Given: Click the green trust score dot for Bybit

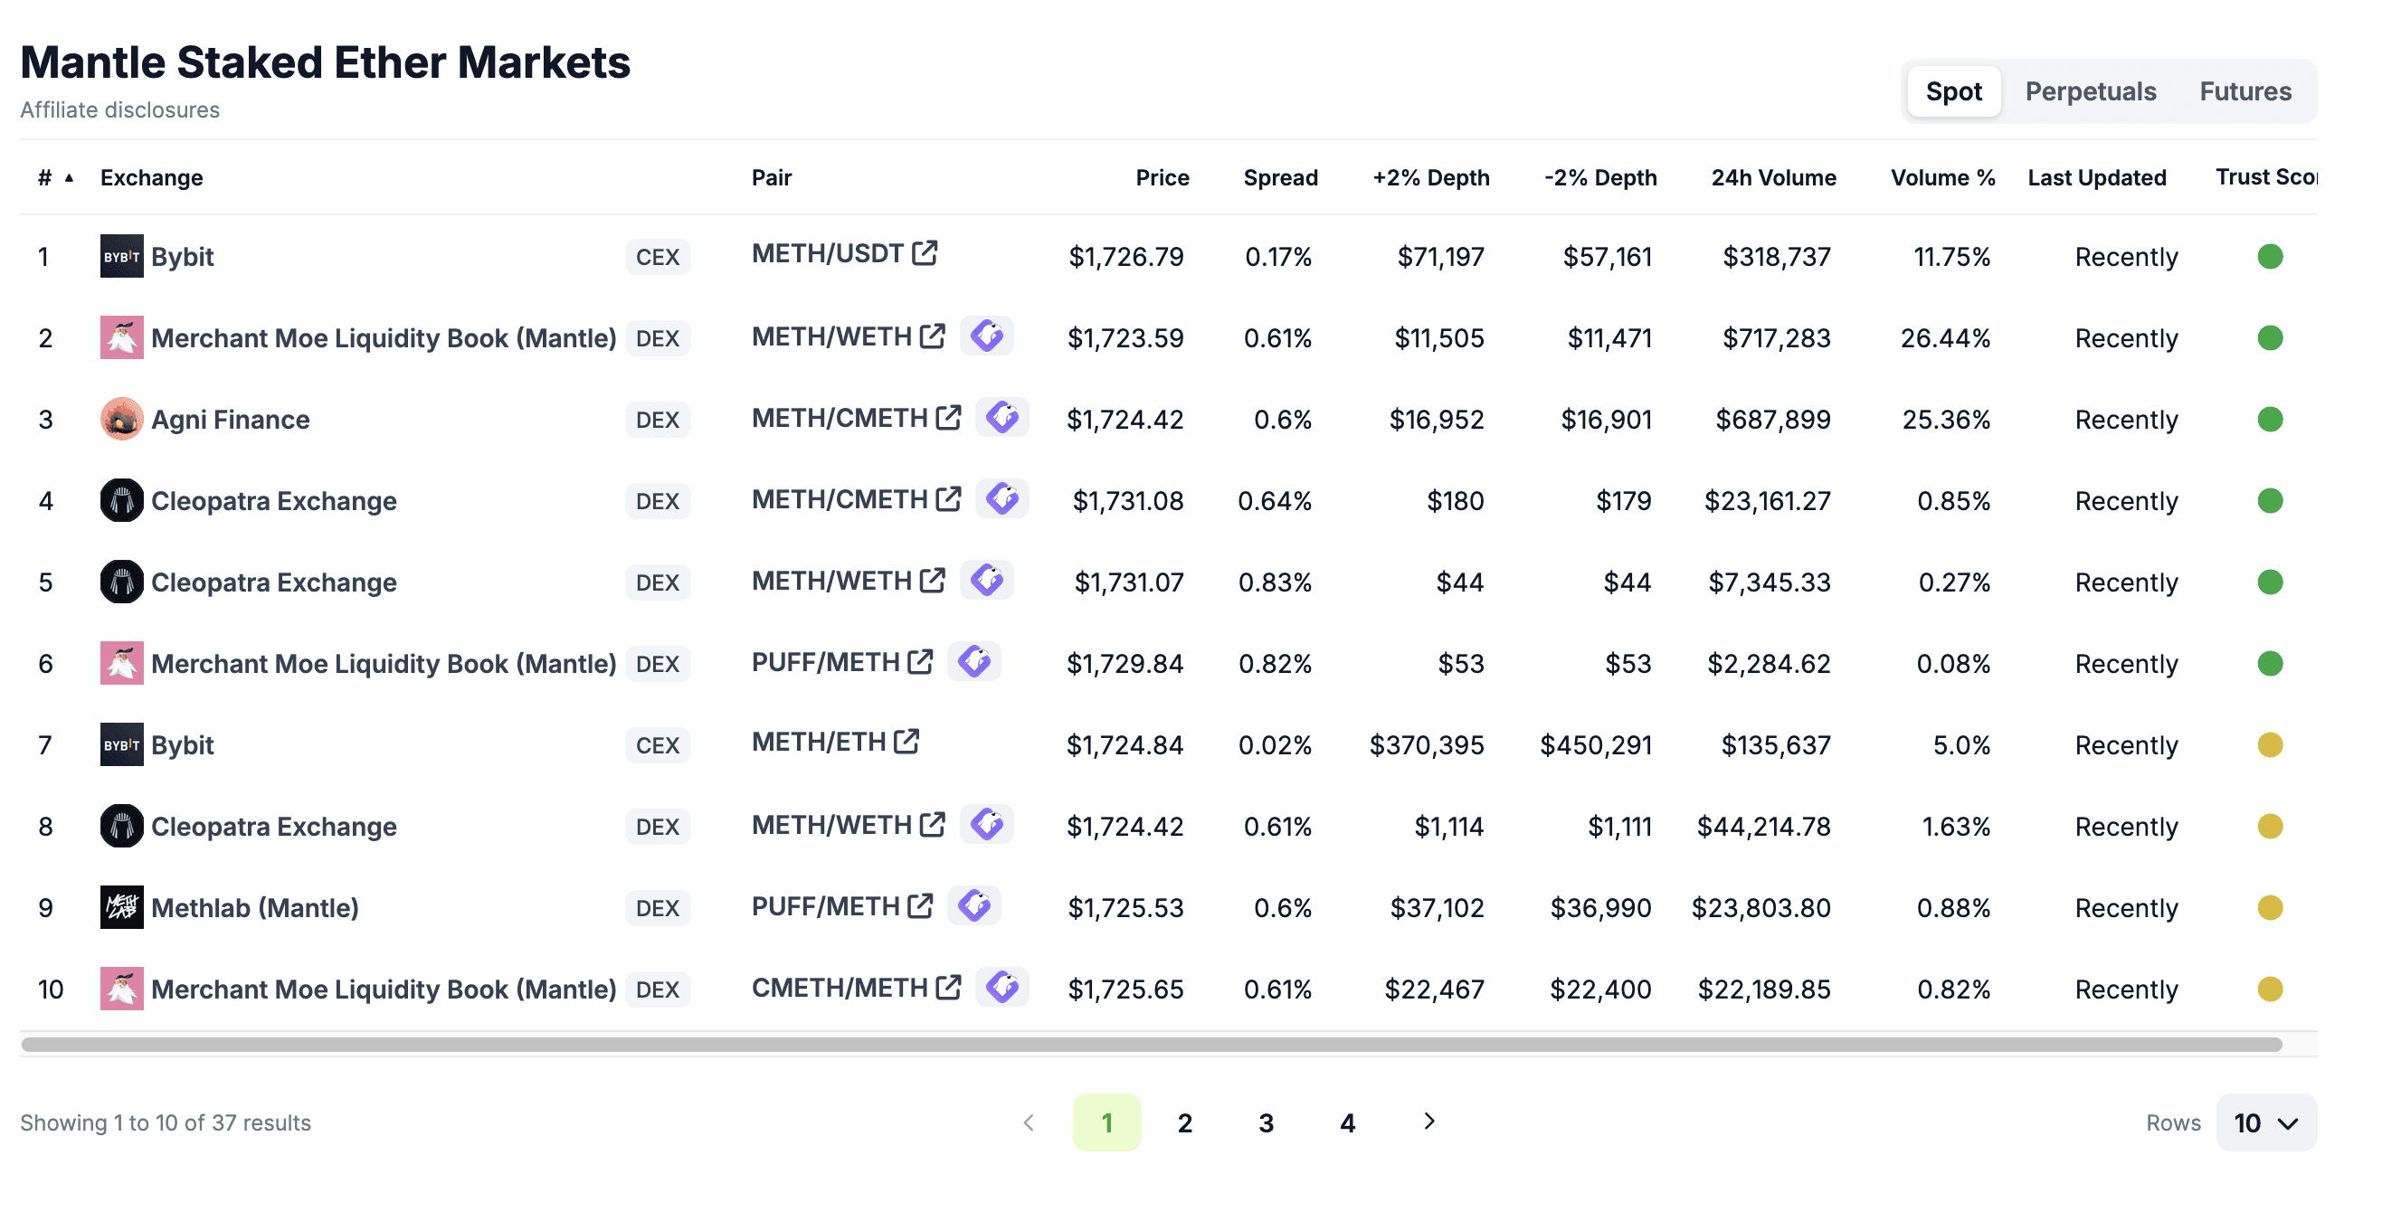Looking at the screenshot, I should pyautogui.click(x=2270, y=256).
